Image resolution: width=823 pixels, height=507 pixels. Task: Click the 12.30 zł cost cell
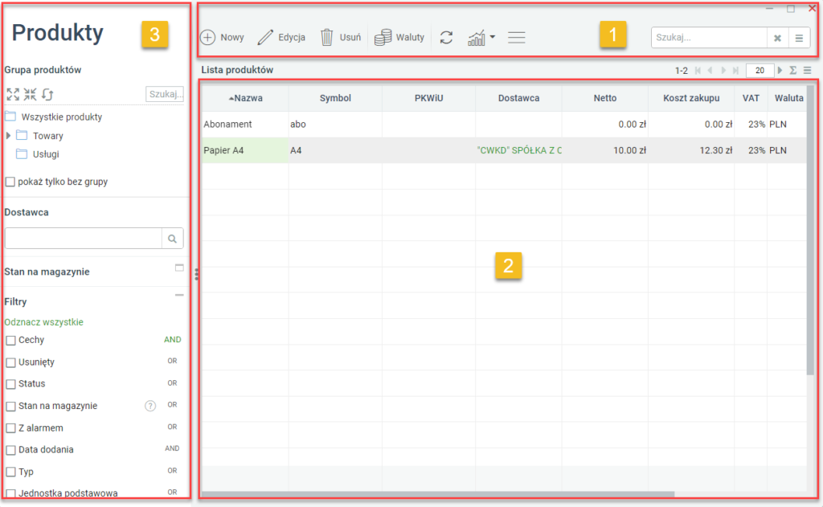(x=691, y=150)
